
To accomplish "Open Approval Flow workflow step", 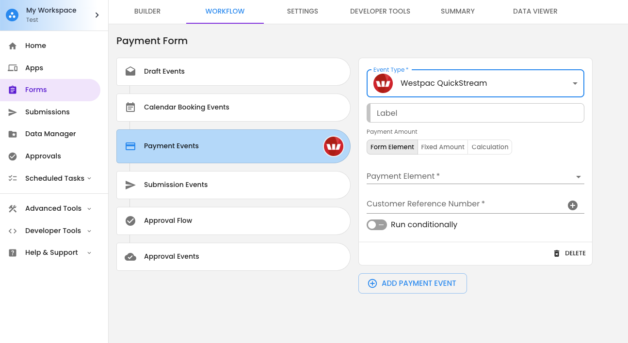I will 233,221.
